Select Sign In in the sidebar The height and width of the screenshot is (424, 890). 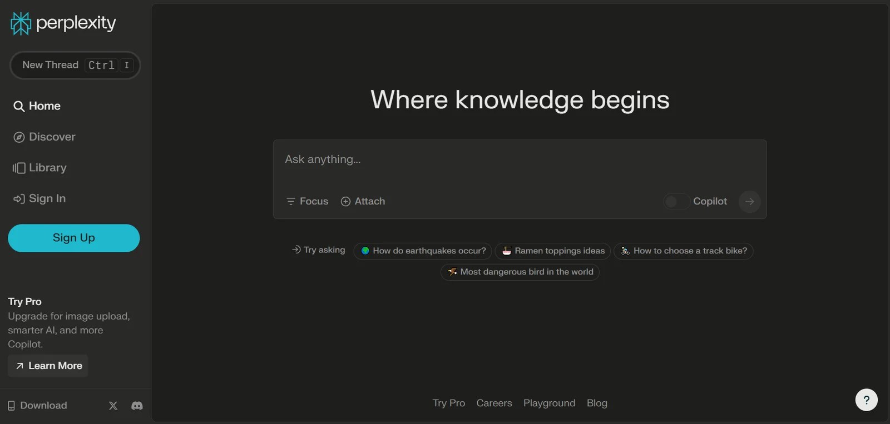tap(39, 198)
